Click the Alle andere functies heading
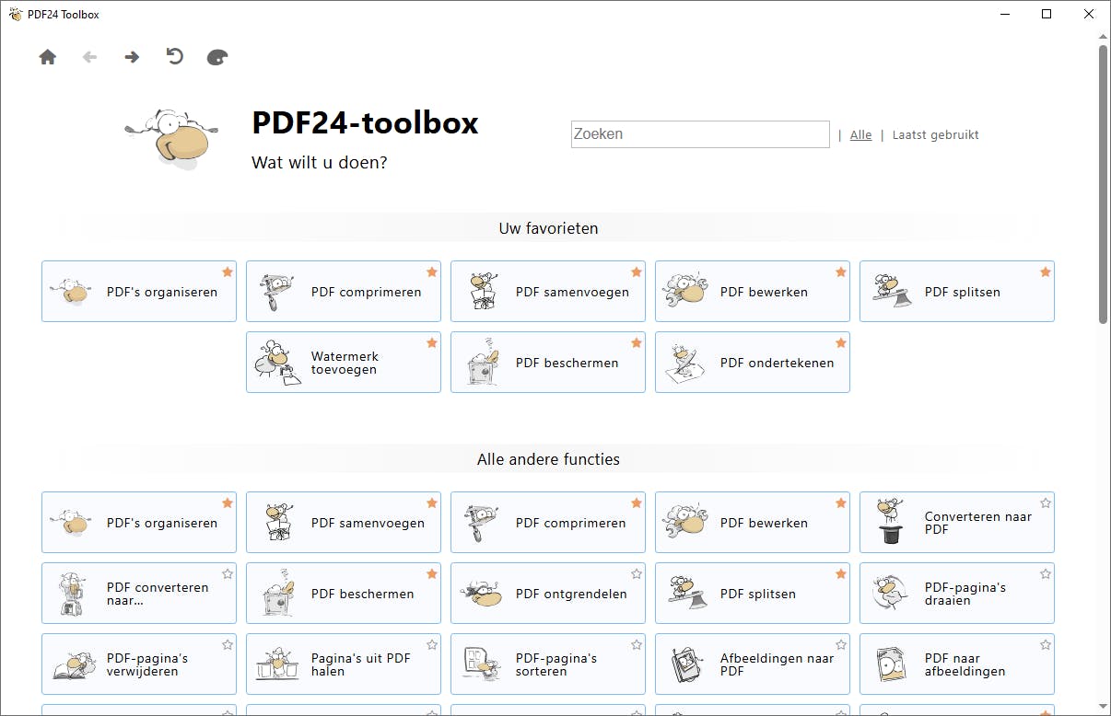 548,459
